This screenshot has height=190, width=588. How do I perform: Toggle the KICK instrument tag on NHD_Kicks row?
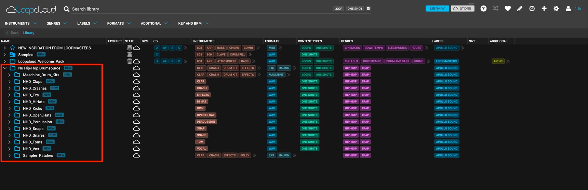pos(200,108)
